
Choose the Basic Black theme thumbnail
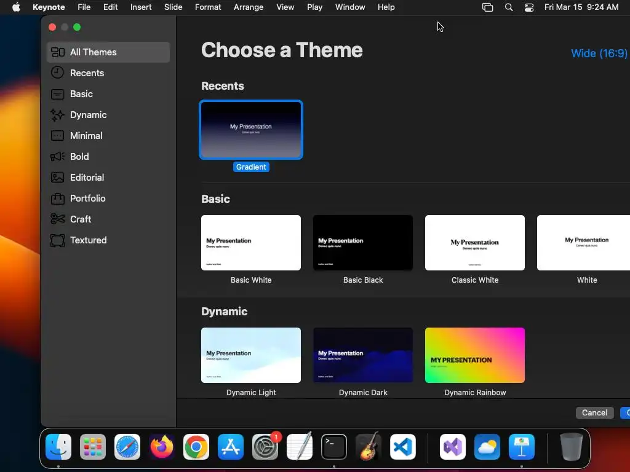(363, 243)
